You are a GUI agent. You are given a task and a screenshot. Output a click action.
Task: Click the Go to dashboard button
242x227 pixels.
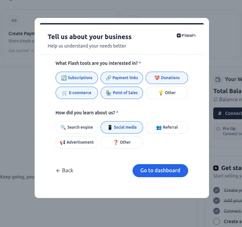(160, 170)
